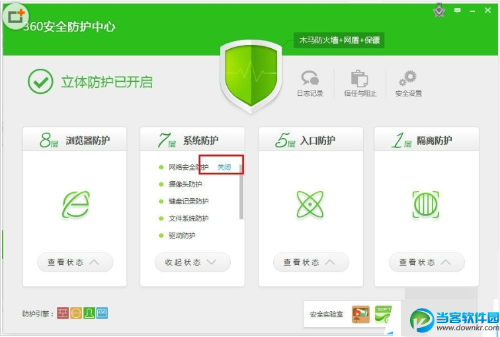Toggle the 键盘记录防护 keylogger protection item
The height and width of the screenshot is (337, 500).
[x=188, y=202]
